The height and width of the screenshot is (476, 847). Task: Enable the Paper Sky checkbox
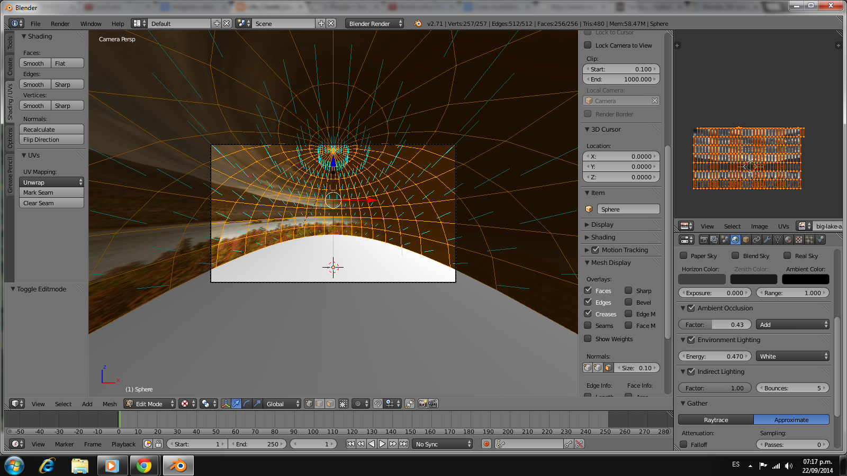tap(683, 256)
